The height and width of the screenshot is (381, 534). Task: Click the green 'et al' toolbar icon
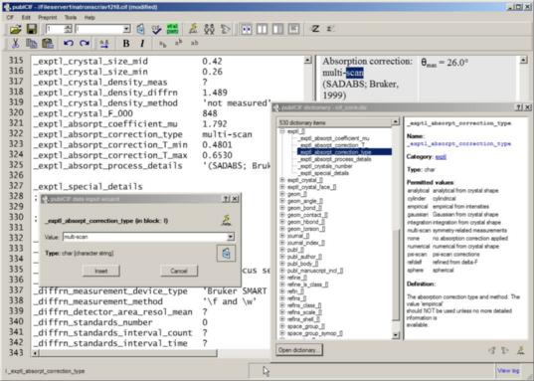tap(172, 29)
